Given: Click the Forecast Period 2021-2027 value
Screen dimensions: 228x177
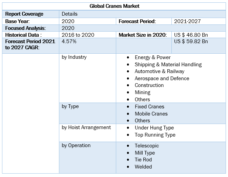Looking at the screenshot, I should 187,21.
